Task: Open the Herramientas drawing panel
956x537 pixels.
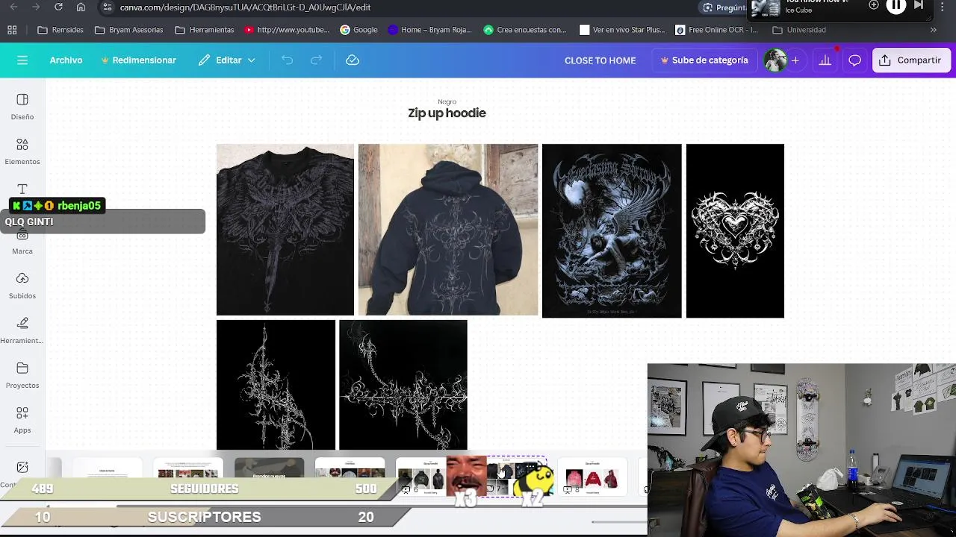Action: [22, 330]
